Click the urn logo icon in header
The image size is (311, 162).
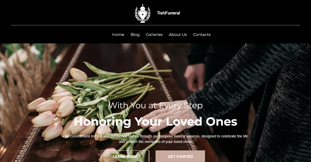point(143,13)
